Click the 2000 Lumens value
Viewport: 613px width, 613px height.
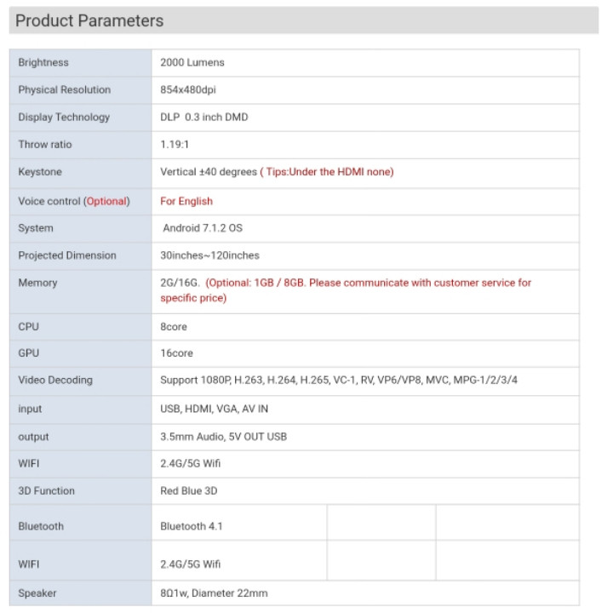(x=192, y=62)
